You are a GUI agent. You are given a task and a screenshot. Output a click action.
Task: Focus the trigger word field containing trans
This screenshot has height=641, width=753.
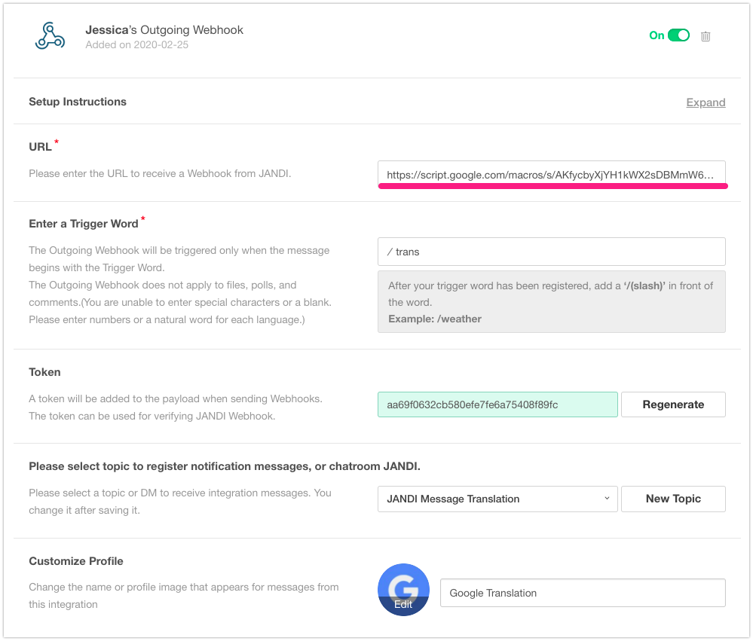point(551,252)
